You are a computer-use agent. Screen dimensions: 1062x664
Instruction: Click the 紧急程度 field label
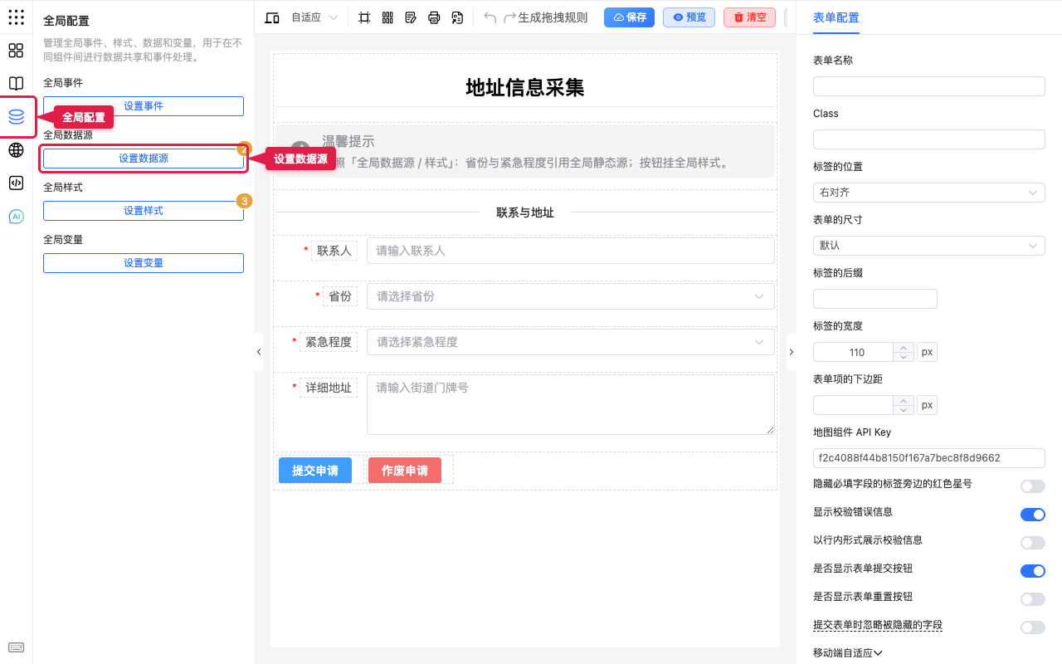329,342
